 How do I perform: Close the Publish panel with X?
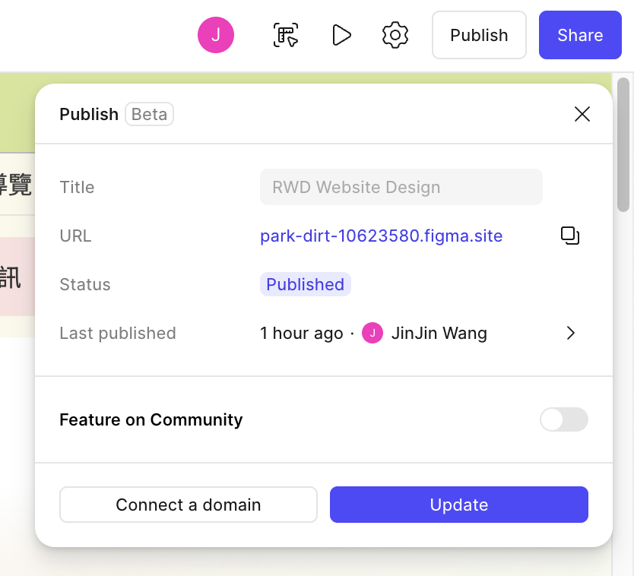pos(582,114)
